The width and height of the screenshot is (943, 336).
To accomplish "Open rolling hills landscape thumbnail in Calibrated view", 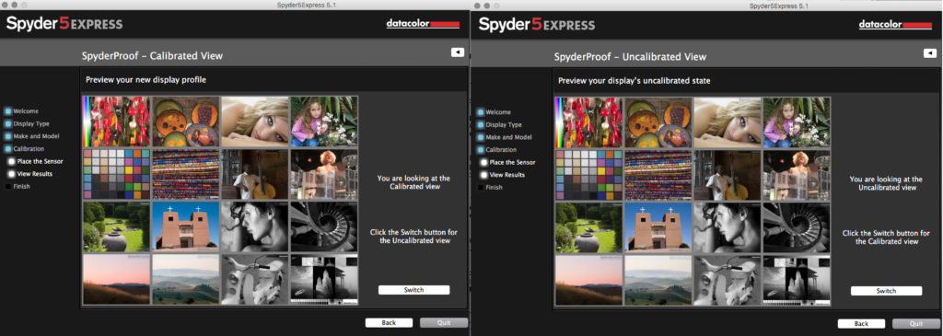I will coord(186,279).
